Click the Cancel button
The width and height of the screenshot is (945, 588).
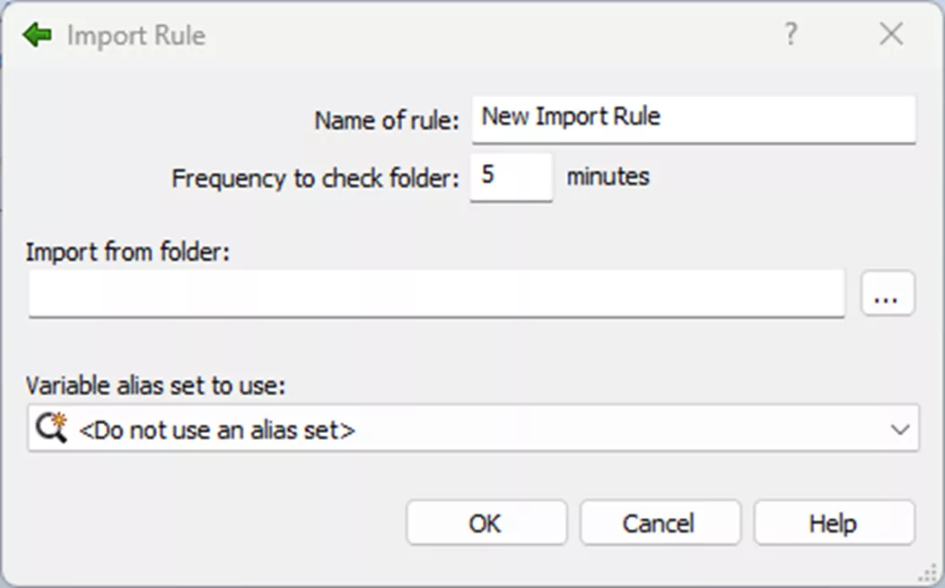click(660, 523)
